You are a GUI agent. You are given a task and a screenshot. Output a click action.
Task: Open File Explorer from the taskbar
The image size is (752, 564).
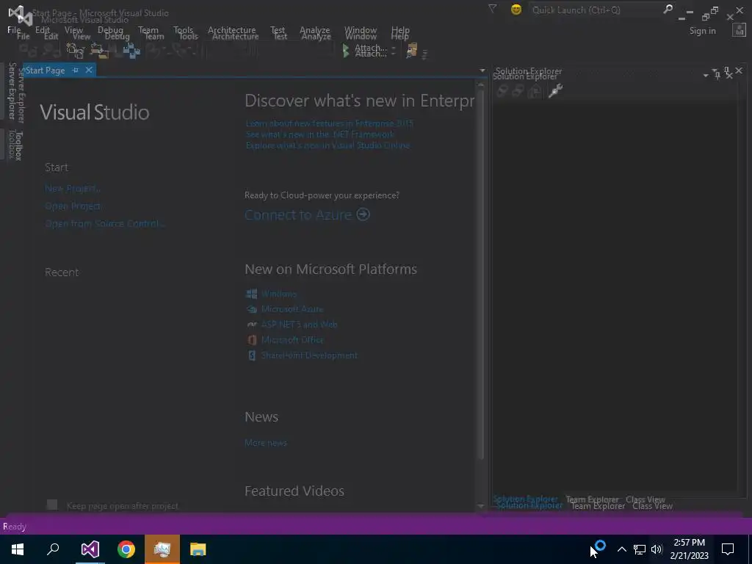pyautogui.click(x=198, y=549)
